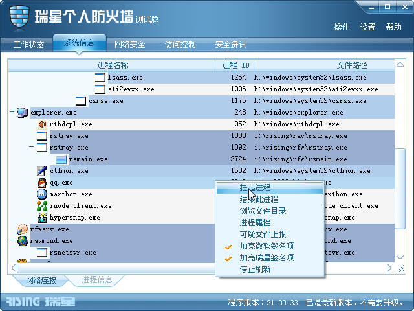Click the rsnetsvr.exe process icon
The width and height of the screenshot is (414, 311).
pos(42,252)
